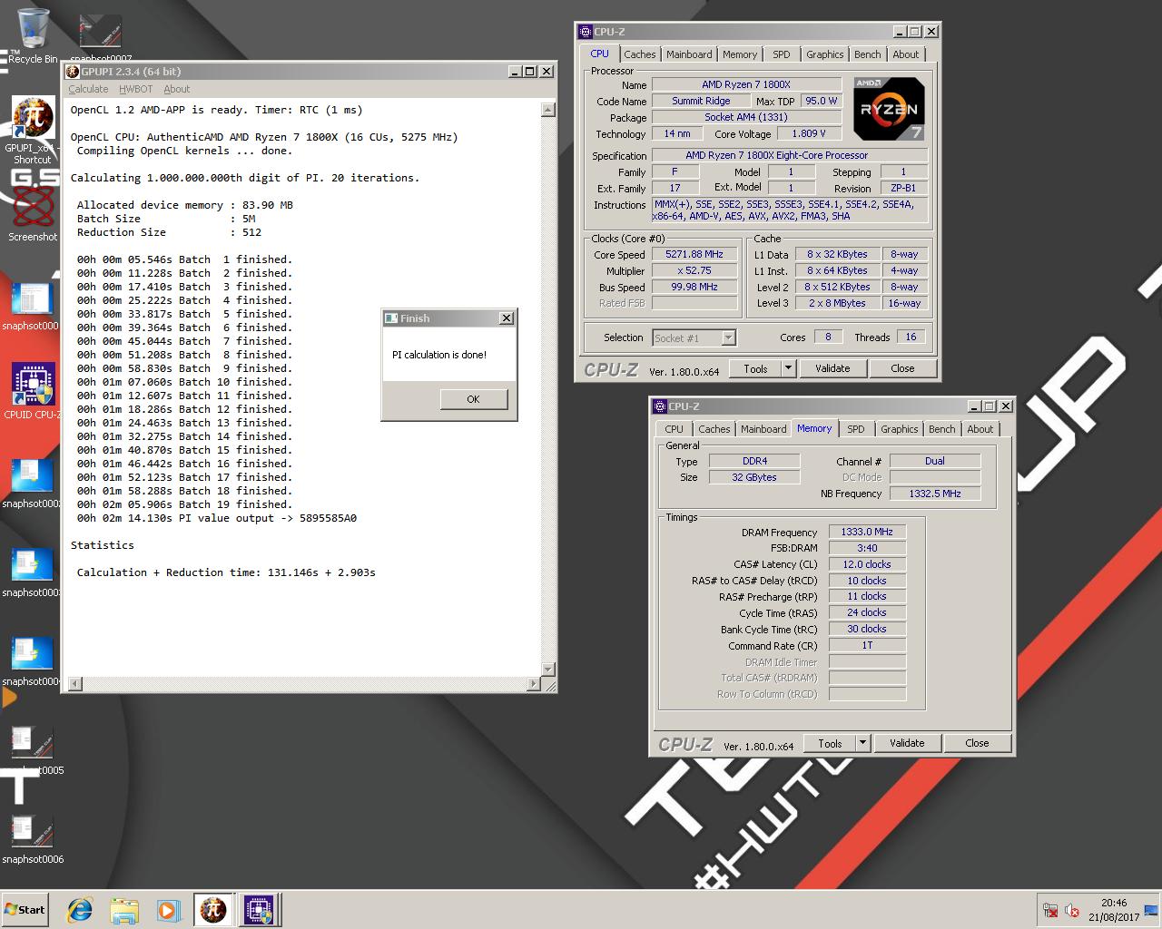Click the network tray icon
The width and height of the screenshot is (1162, 929).
point(1050,911)
